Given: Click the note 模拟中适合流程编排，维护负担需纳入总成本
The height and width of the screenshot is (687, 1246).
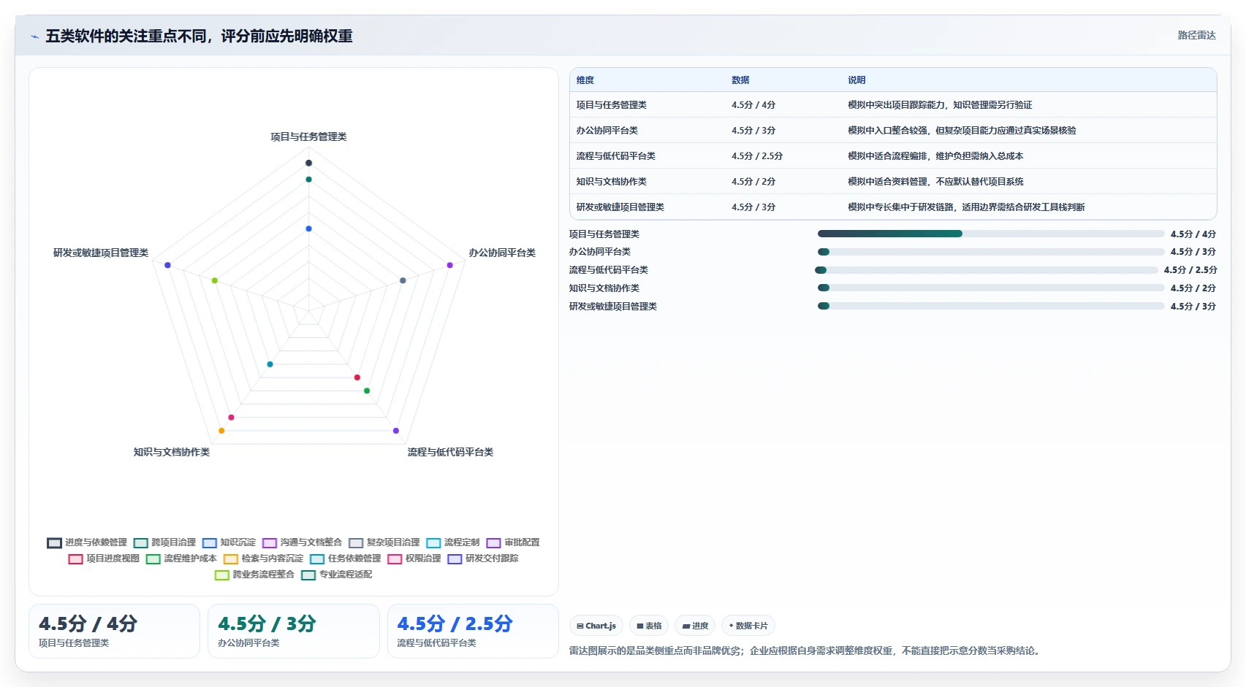Looking at the screenshot, I should click(935, 156).
